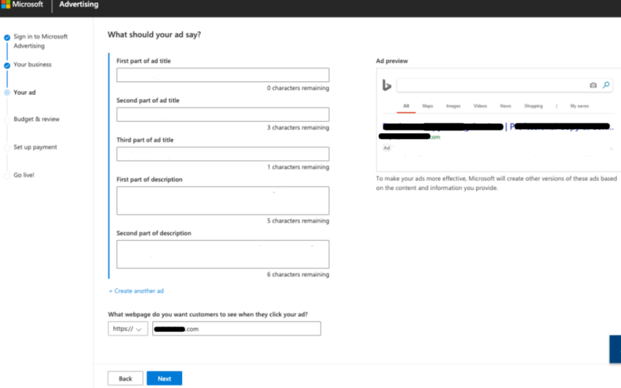Click the Back button
The width and height of the screenshot is (621, 388).
pos(125,378)
